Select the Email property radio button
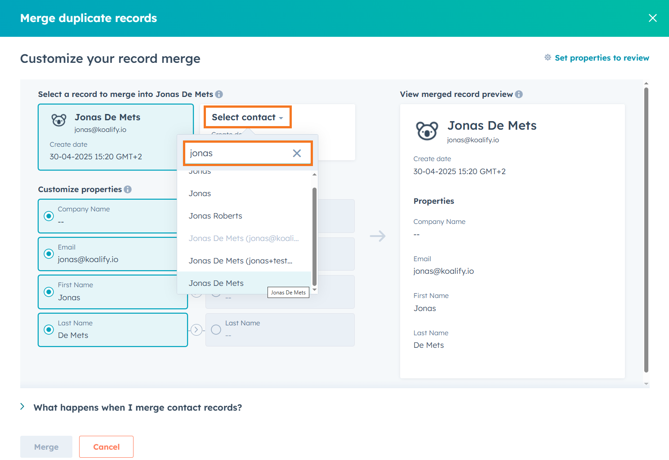The image size is (669, 460). (x=49, y=254)
